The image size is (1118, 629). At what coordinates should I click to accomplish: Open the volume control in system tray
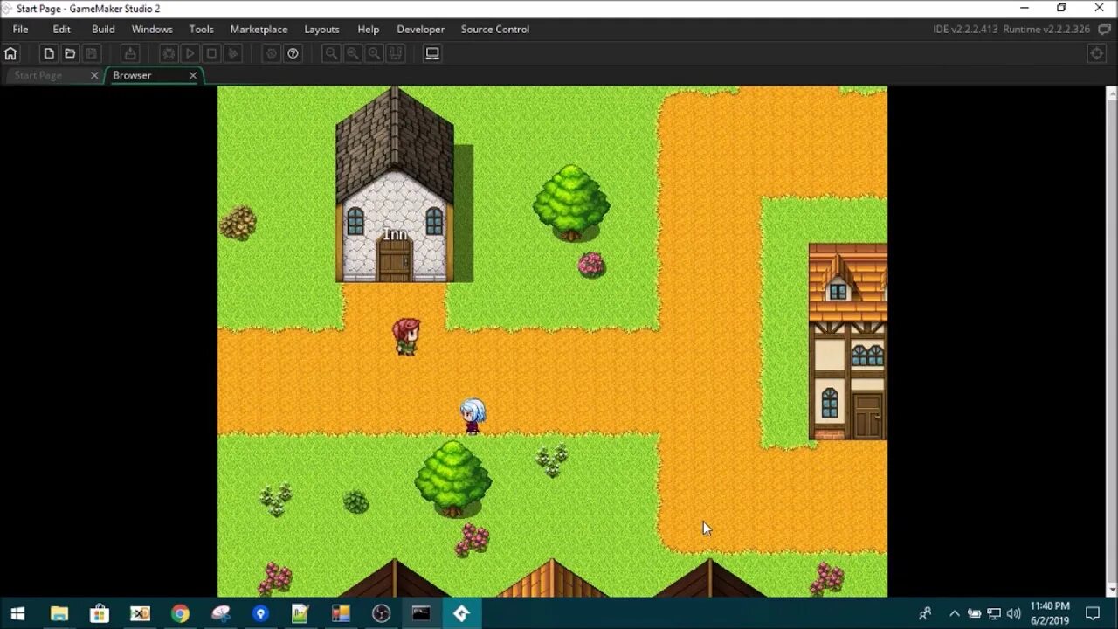[1014, 613]
